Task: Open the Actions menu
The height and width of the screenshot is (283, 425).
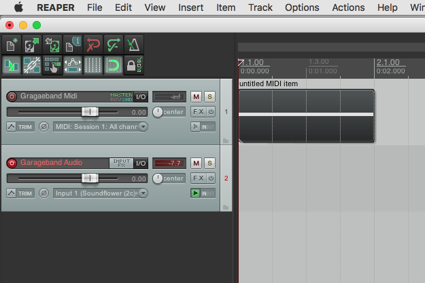Action: click(348, 7)
